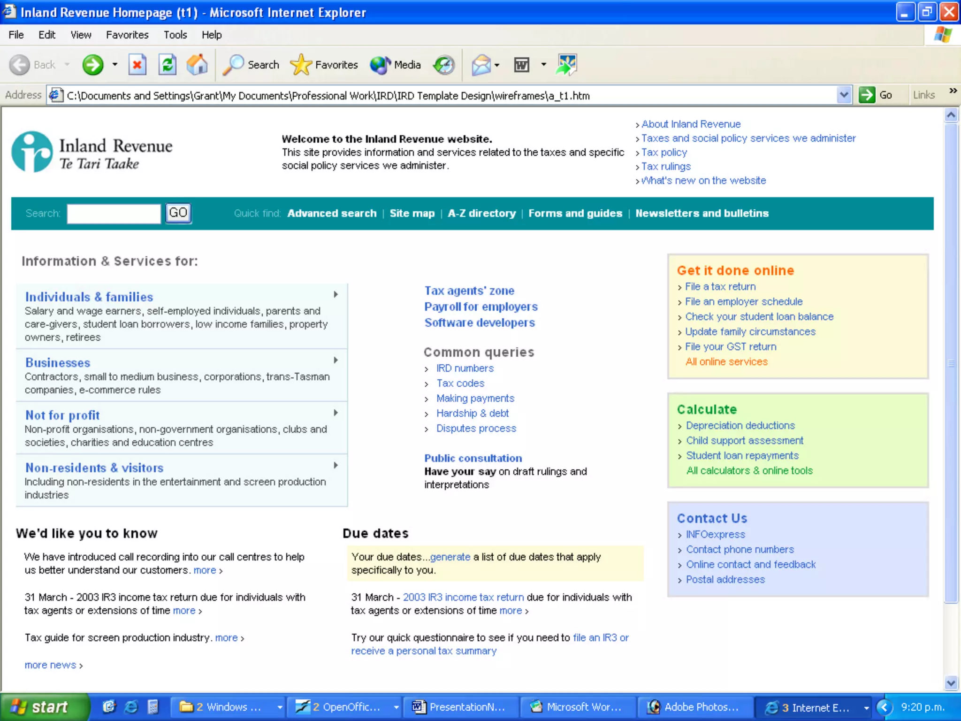Expand the Forward button history dropdown
Image resolution: width=961 pixels, height=721 pixels.
115,65
